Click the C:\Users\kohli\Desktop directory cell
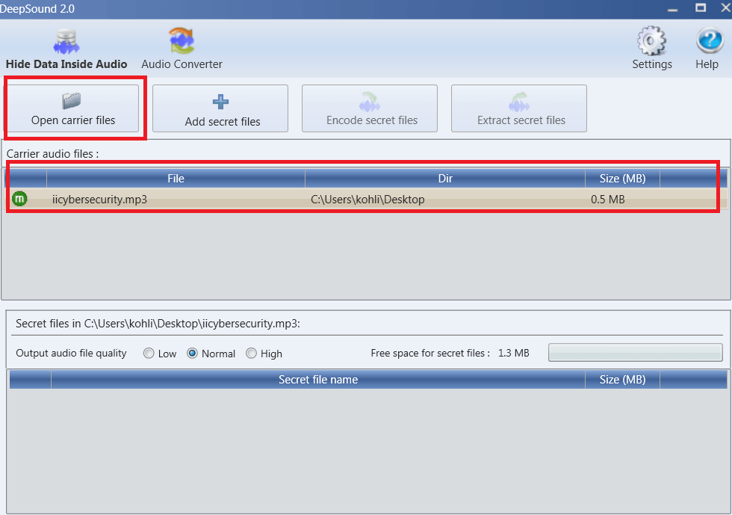The width and height of the screenshot is (732, 515). click(x=367, y=200)
